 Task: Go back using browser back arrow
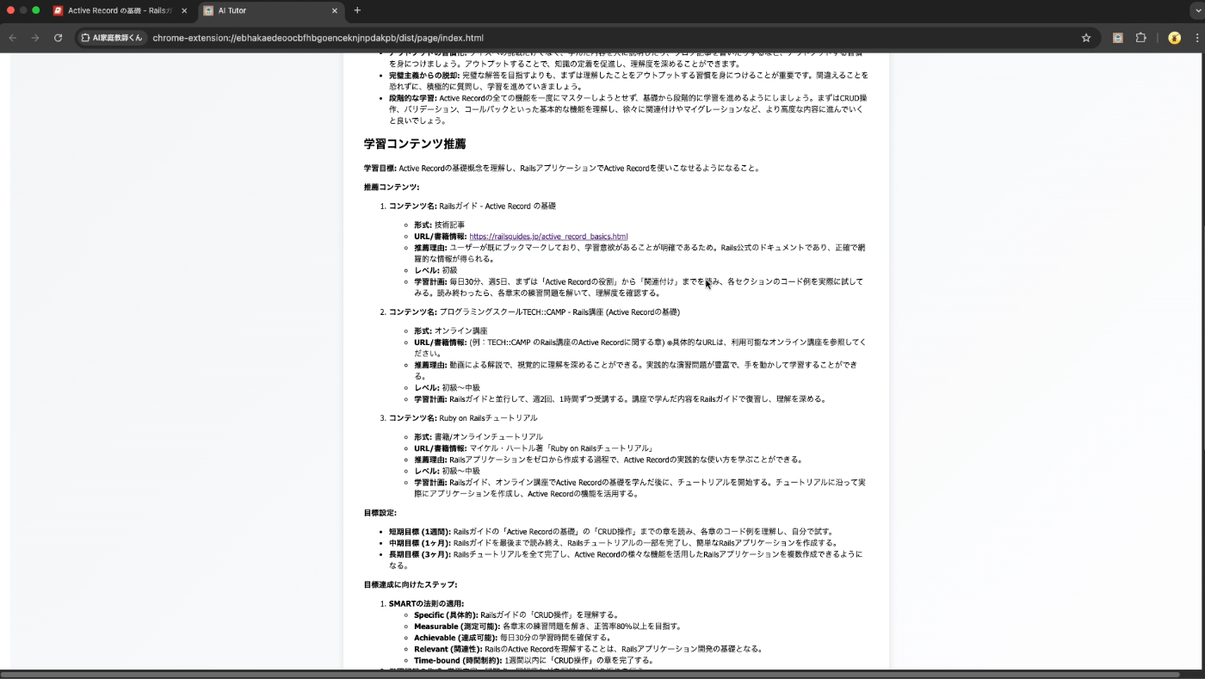click(x=13, y=38)
